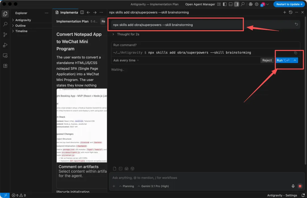Open the Run button's chevron options
The image size is (307, 198).
[x=295, y=60]
